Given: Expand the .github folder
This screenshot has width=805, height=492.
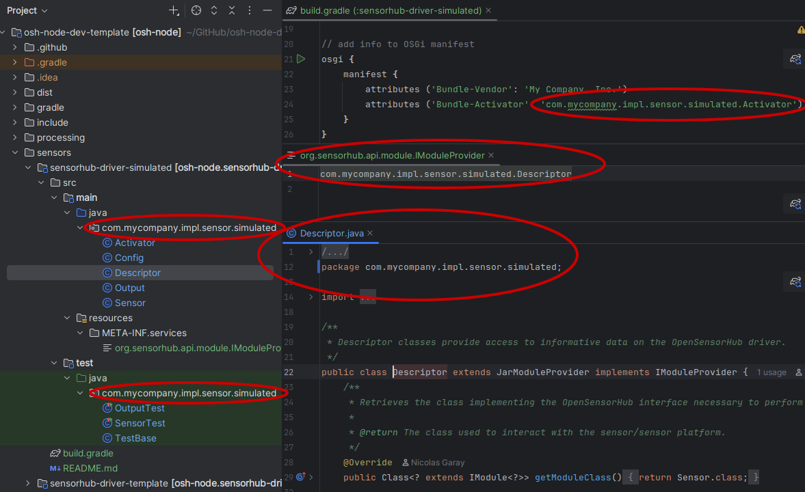Looking at the screenshot, I should pyautogui.click(x=16, y=47).
